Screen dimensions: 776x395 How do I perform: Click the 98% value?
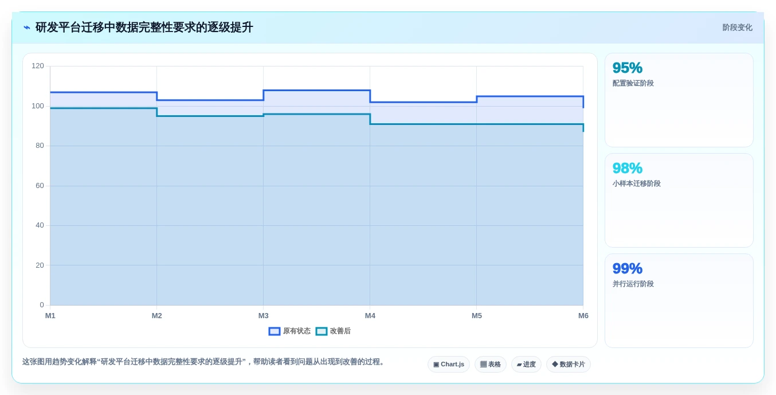[x=628, y=168]
